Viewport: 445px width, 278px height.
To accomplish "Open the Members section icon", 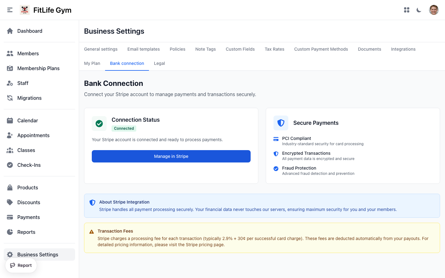I will pos(10,53).
